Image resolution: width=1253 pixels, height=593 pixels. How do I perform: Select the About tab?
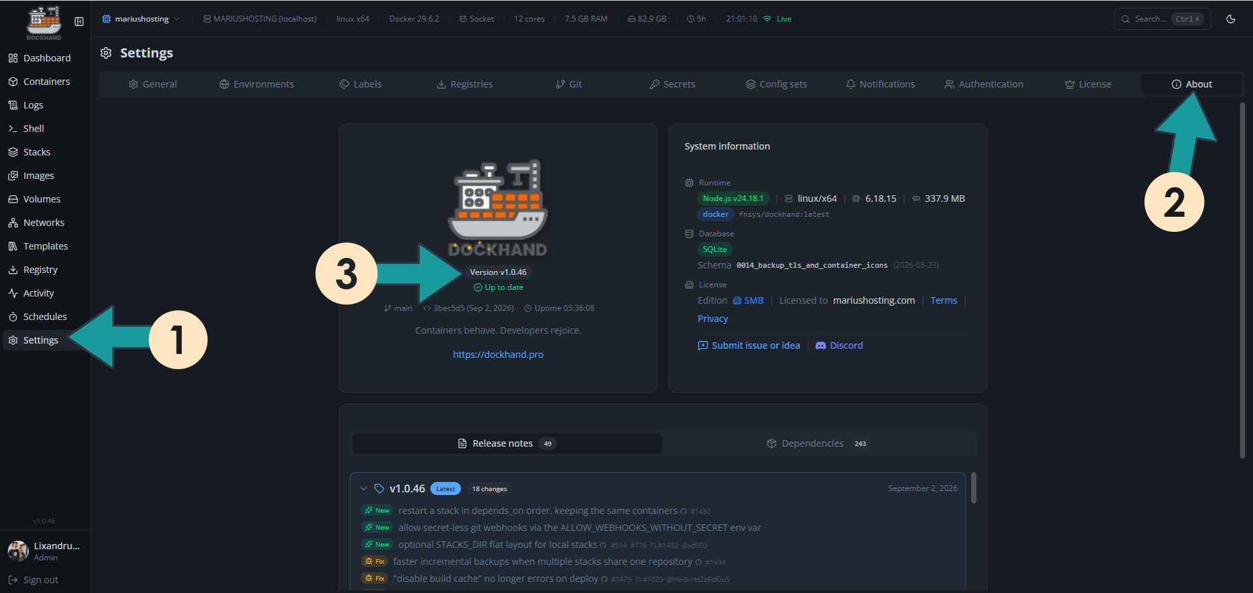pyautogui.click(x=1192, y=84)
